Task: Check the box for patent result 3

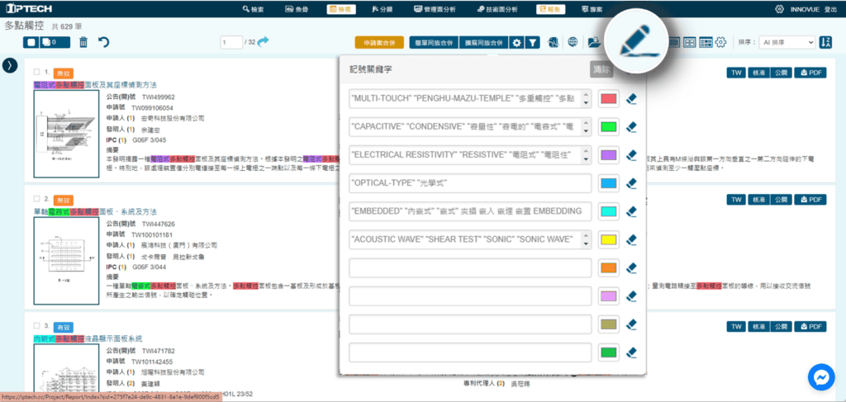Action: [38, 326]
